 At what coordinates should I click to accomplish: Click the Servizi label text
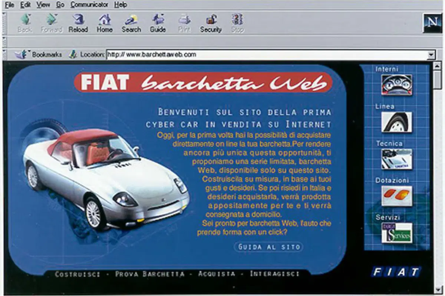coord(388,217)
